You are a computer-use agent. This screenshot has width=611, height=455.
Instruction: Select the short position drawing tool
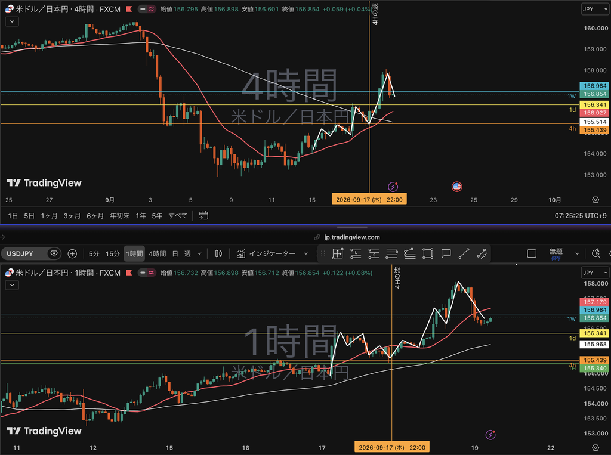tap(374, 253)
